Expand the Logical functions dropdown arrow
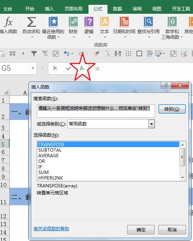The image size is (193, 241). click(x=89, y=37)
